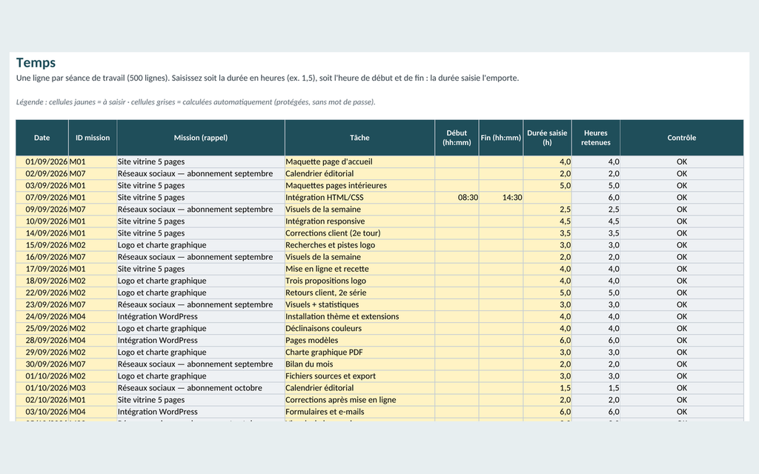The height and width of the screenshot is (474, 759).
Task: Click date cell 30/09/2026
Action: (x=42, y=364)
